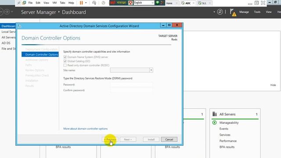Select Deployment Configuration wizard step
This screenshot has width=281, height=158.
(41, 49)
